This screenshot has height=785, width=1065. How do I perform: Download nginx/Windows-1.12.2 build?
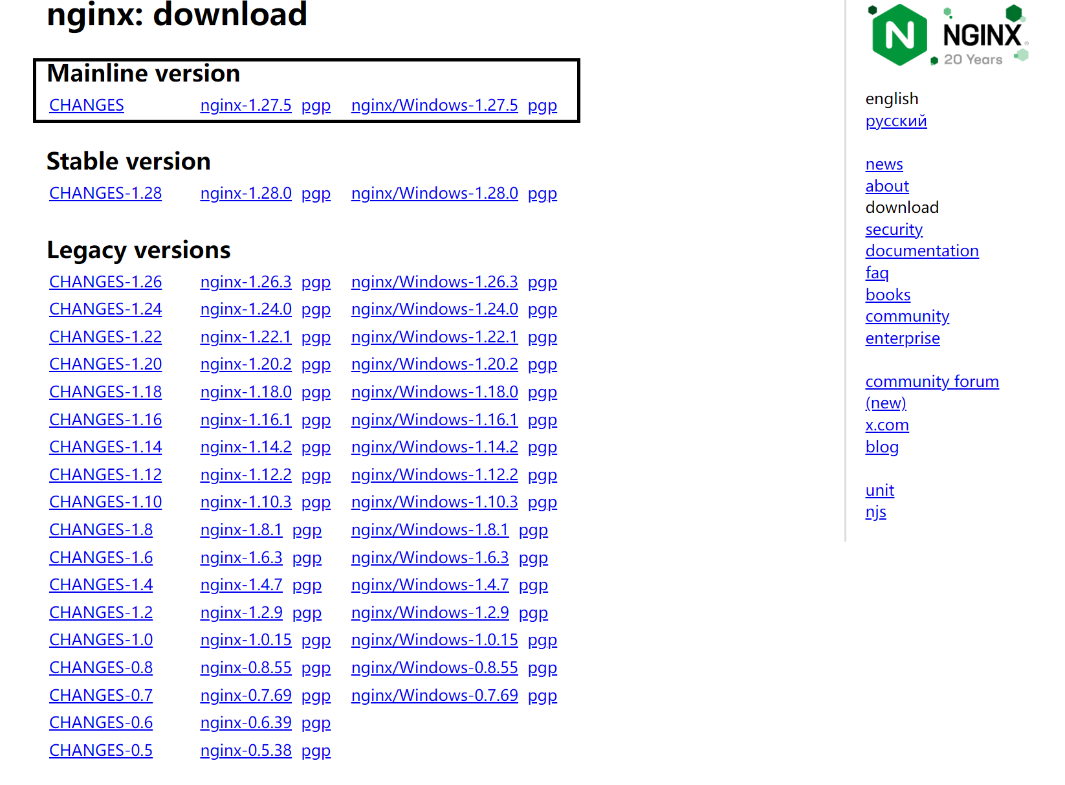435,475
